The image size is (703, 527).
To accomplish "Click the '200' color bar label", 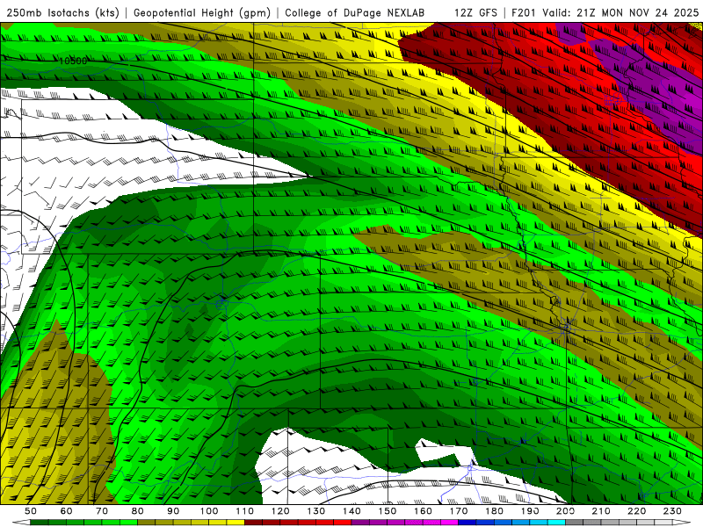I will click(x=565, y=511).
